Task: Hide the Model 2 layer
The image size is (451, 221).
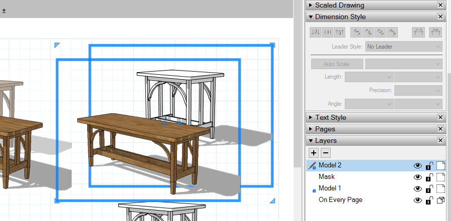Action: (417, 166)
